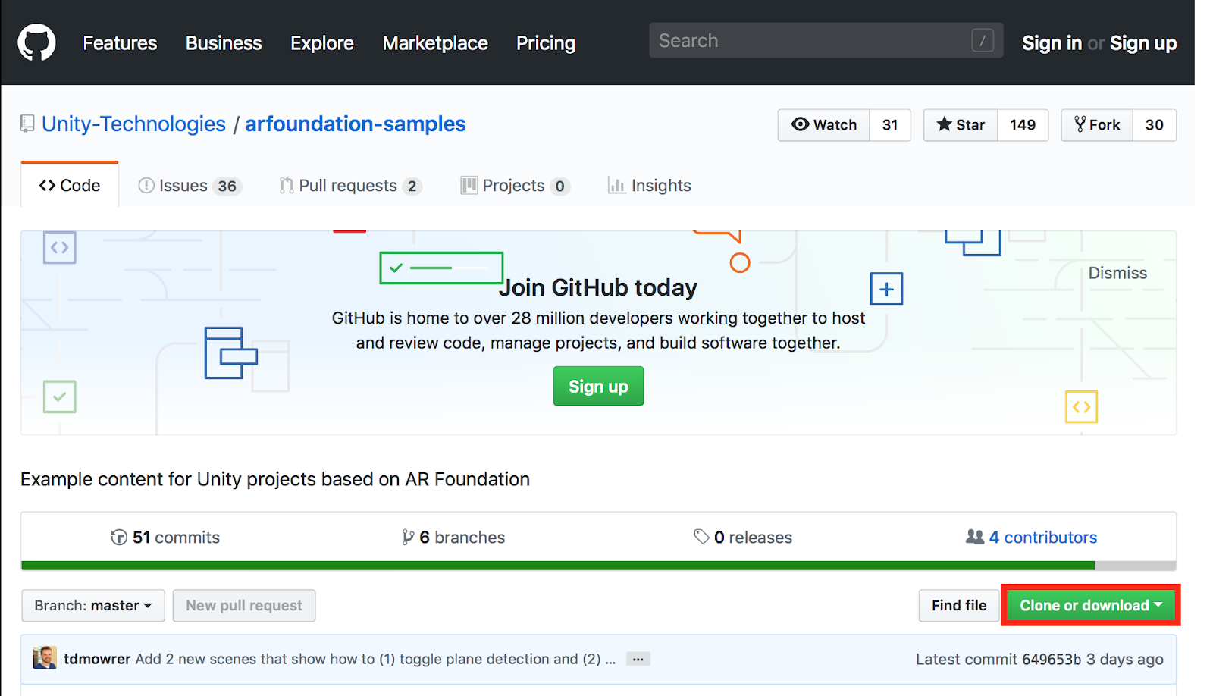Open the GitHub Octocat logo home link
Screen dimensions: 1213x696
(36, 42)
